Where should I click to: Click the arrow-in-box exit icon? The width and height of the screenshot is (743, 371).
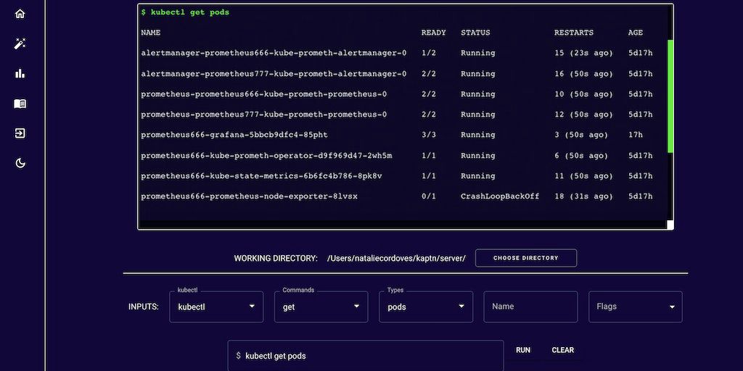click(20, 133)
